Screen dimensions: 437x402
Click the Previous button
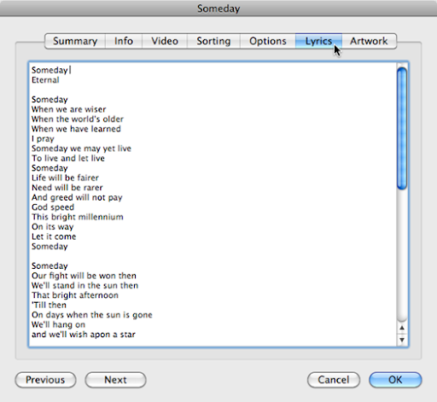pyautogui.click(x=45, y=380)
